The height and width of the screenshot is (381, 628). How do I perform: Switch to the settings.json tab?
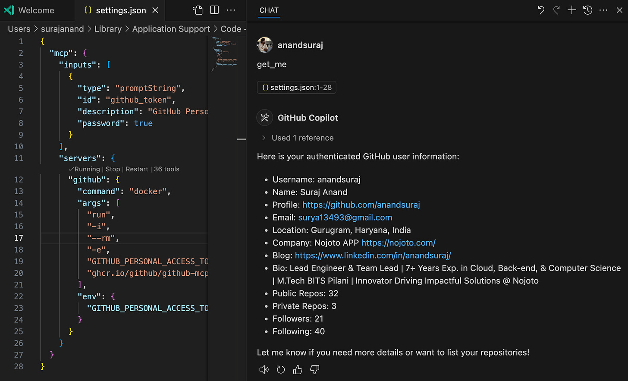tap(121, 10)
